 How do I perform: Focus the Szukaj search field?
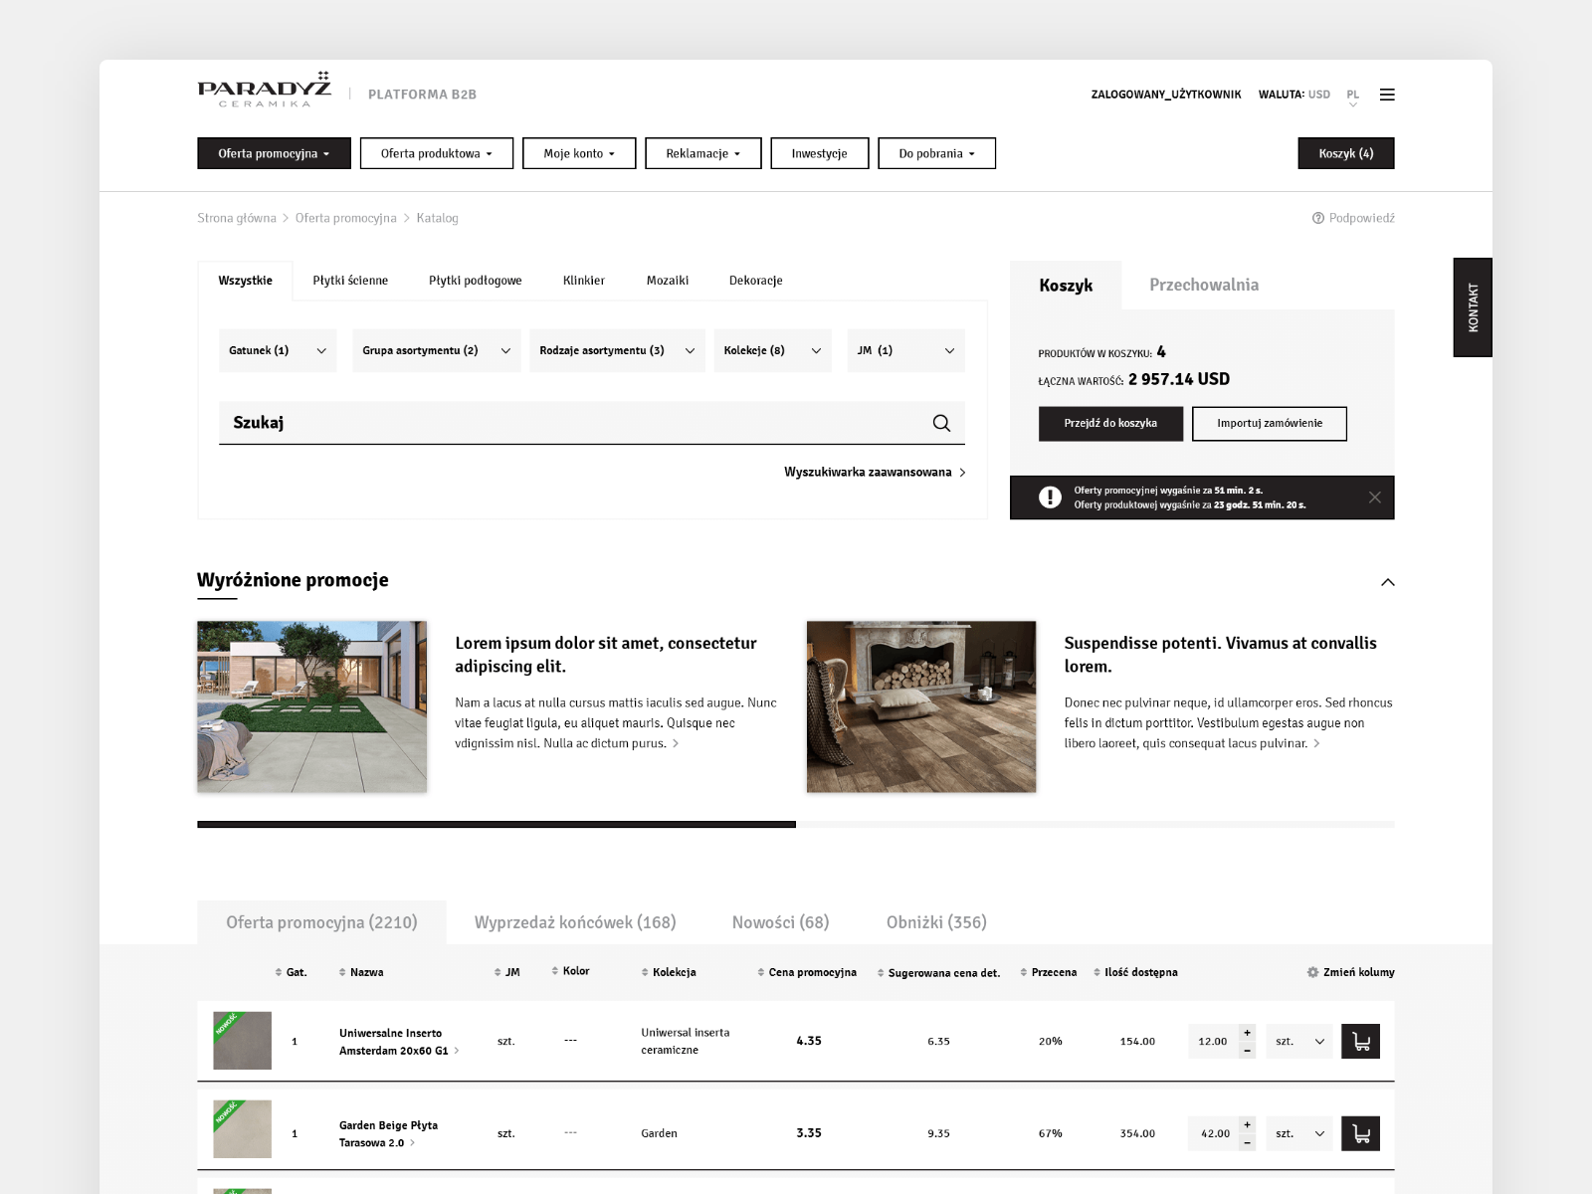(592, 423)
